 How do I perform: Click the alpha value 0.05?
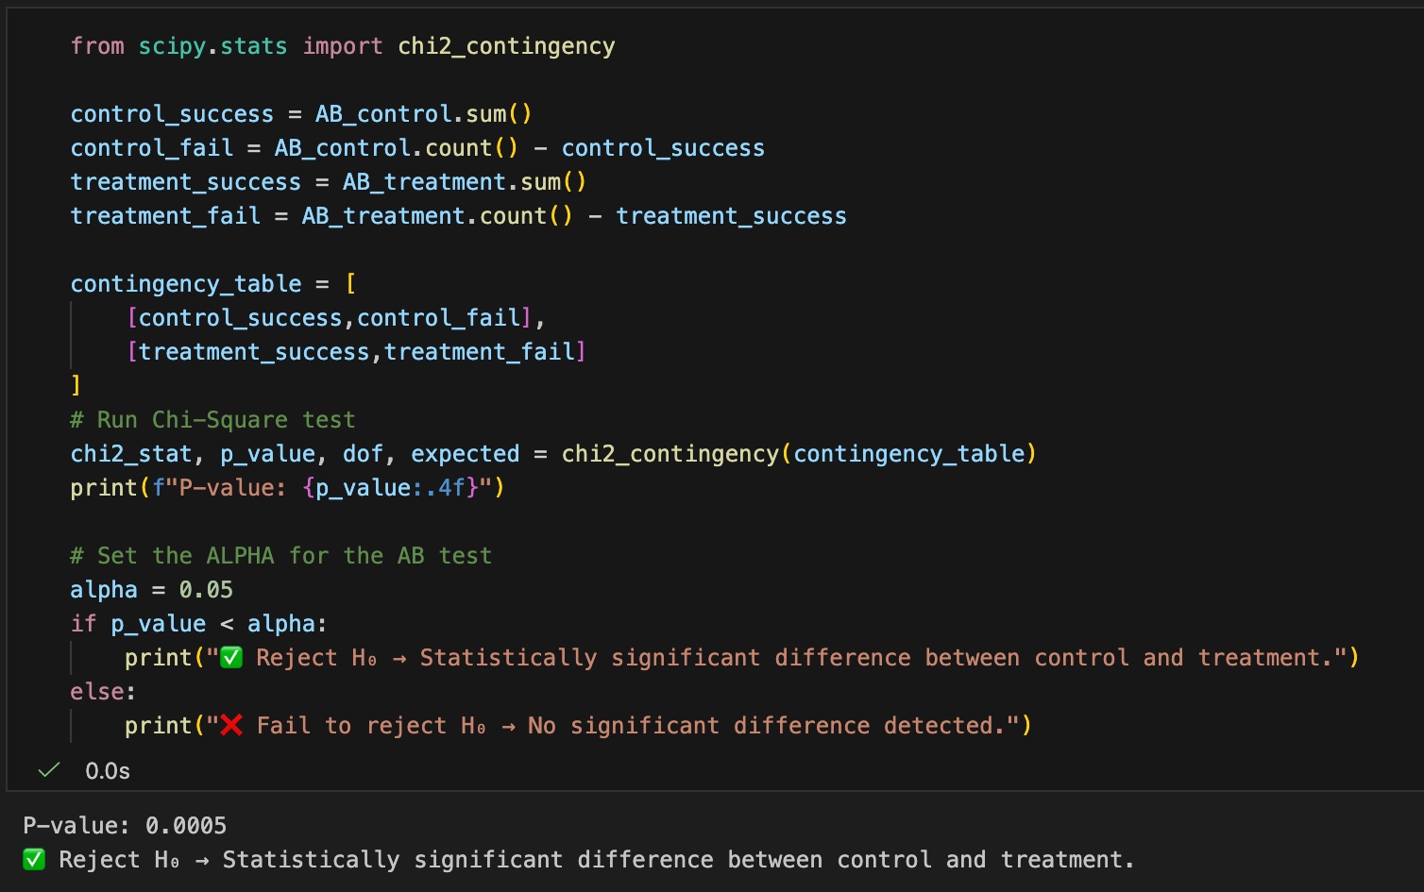[206, 590]
